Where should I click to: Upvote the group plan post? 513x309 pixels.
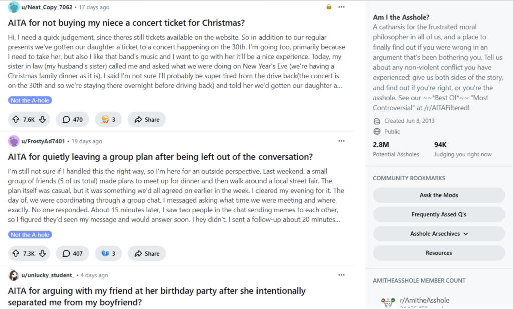[x=15, y=254]
